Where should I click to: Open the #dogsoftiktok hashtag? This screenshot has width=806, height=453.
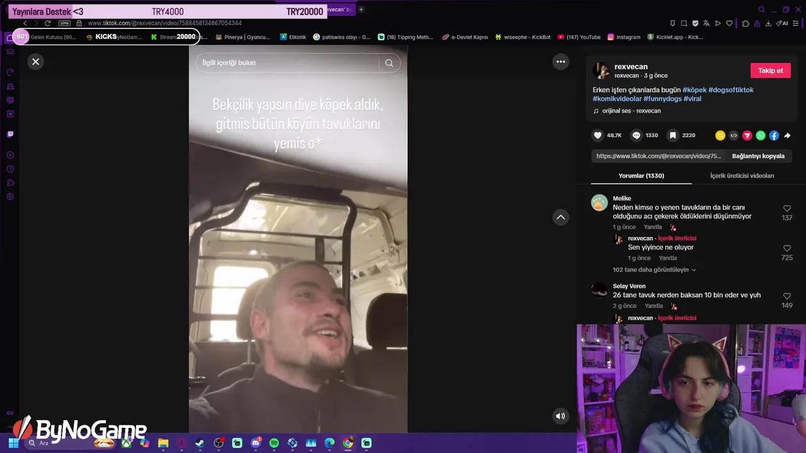pos(731,90)
